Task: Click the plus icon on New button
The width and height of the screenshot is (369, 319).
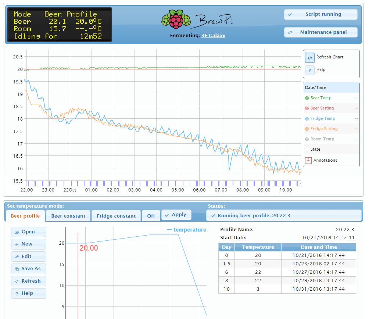Action: click(x=17, y=244)
